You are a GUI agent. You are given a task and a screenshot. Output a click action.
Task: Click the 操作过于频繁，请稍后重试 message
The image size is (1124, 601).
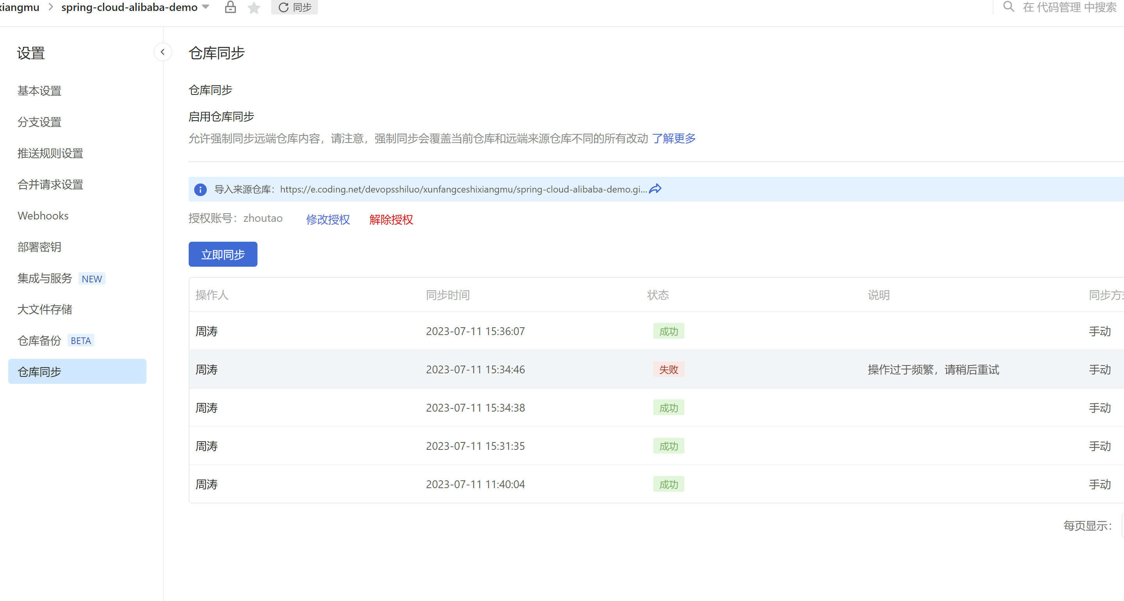(933, 369)
